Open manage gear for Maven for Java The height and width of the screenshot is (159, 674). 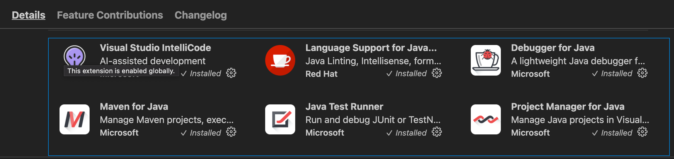tap(231, 132)
